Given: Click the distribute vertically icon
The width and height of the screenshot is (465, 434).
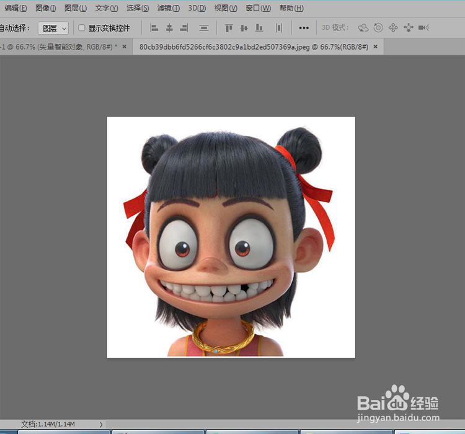Looking at the screenshot, I should coord(204,28).
